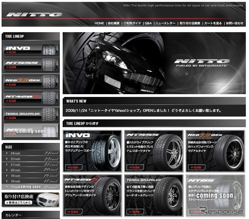Click the main hero banner with black car
The height and width of the screenshot is (219, 249).
pyautogui.click(x=154, y=63)
